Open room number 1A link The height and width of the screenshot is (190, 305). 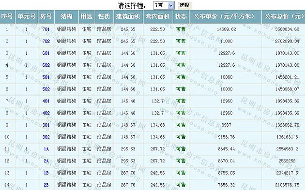(46, 149)
